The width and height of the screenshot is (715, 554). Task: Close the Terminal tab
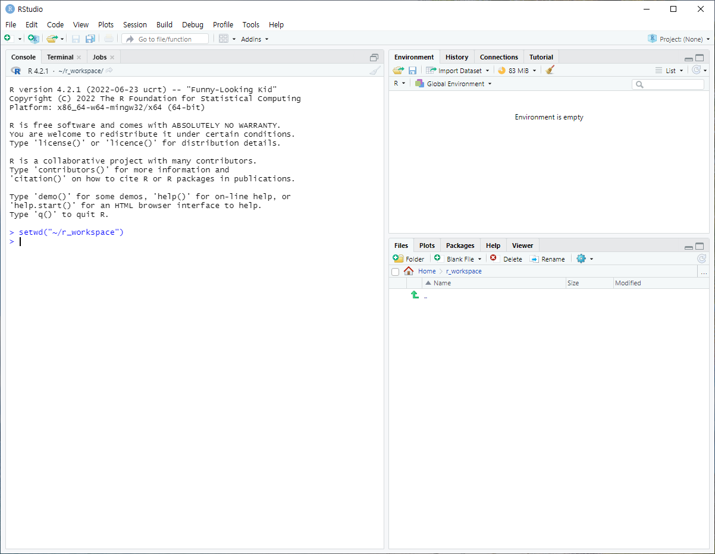point(79,58)
